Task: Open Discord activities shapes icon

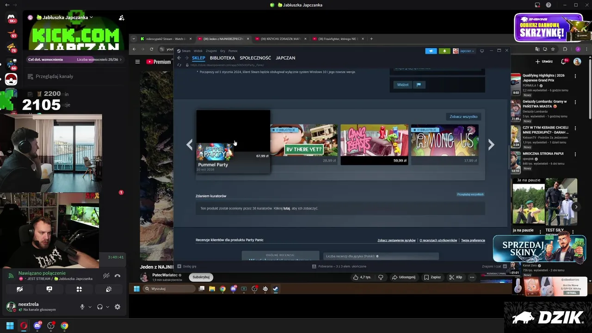Action: pyautogui.click(x=79, y=289)
